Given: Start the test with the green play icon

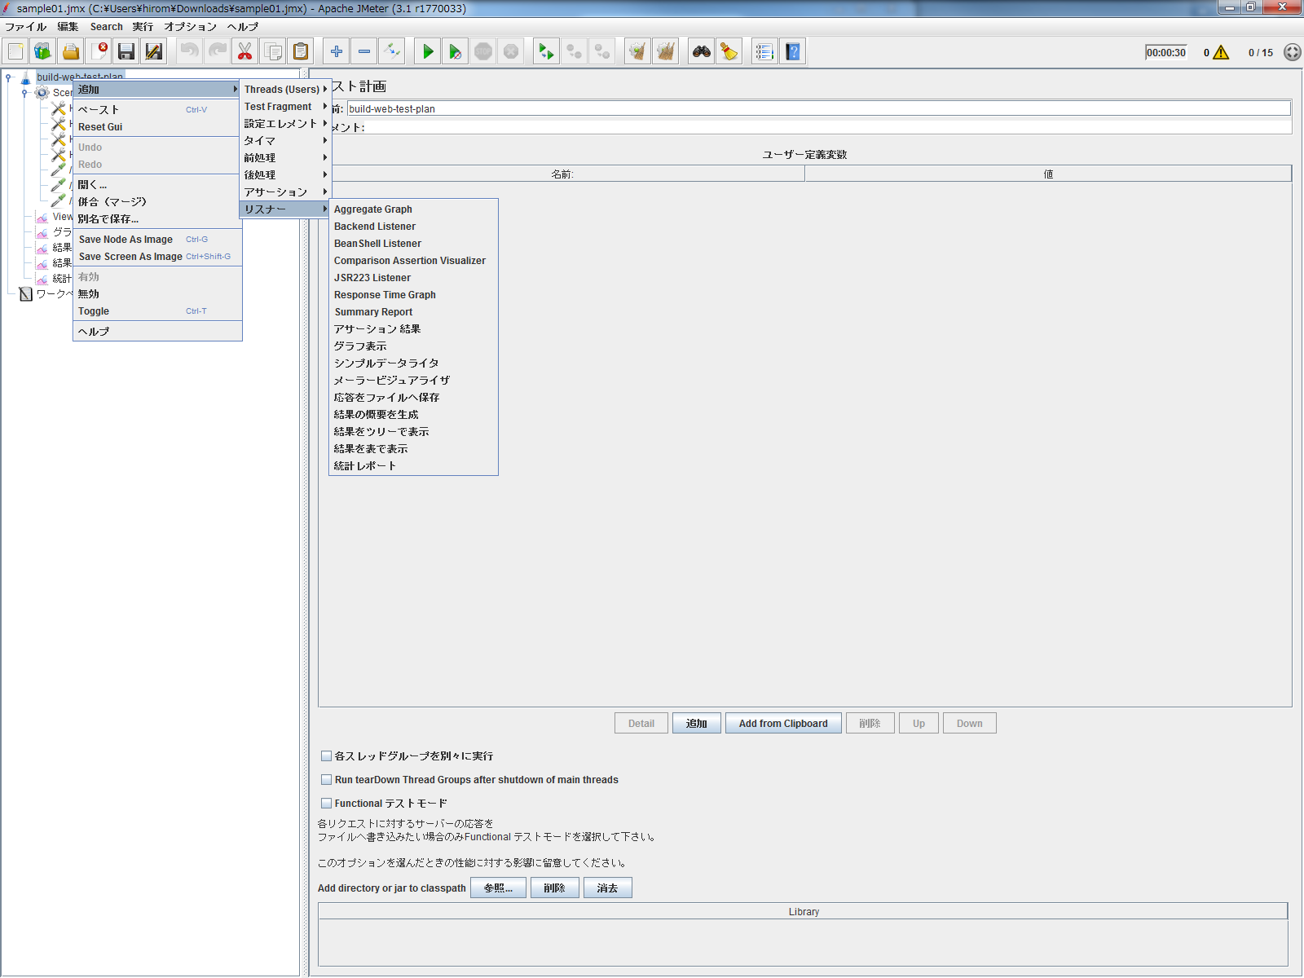Looking at the screenshot, I should tap(428, 51).
